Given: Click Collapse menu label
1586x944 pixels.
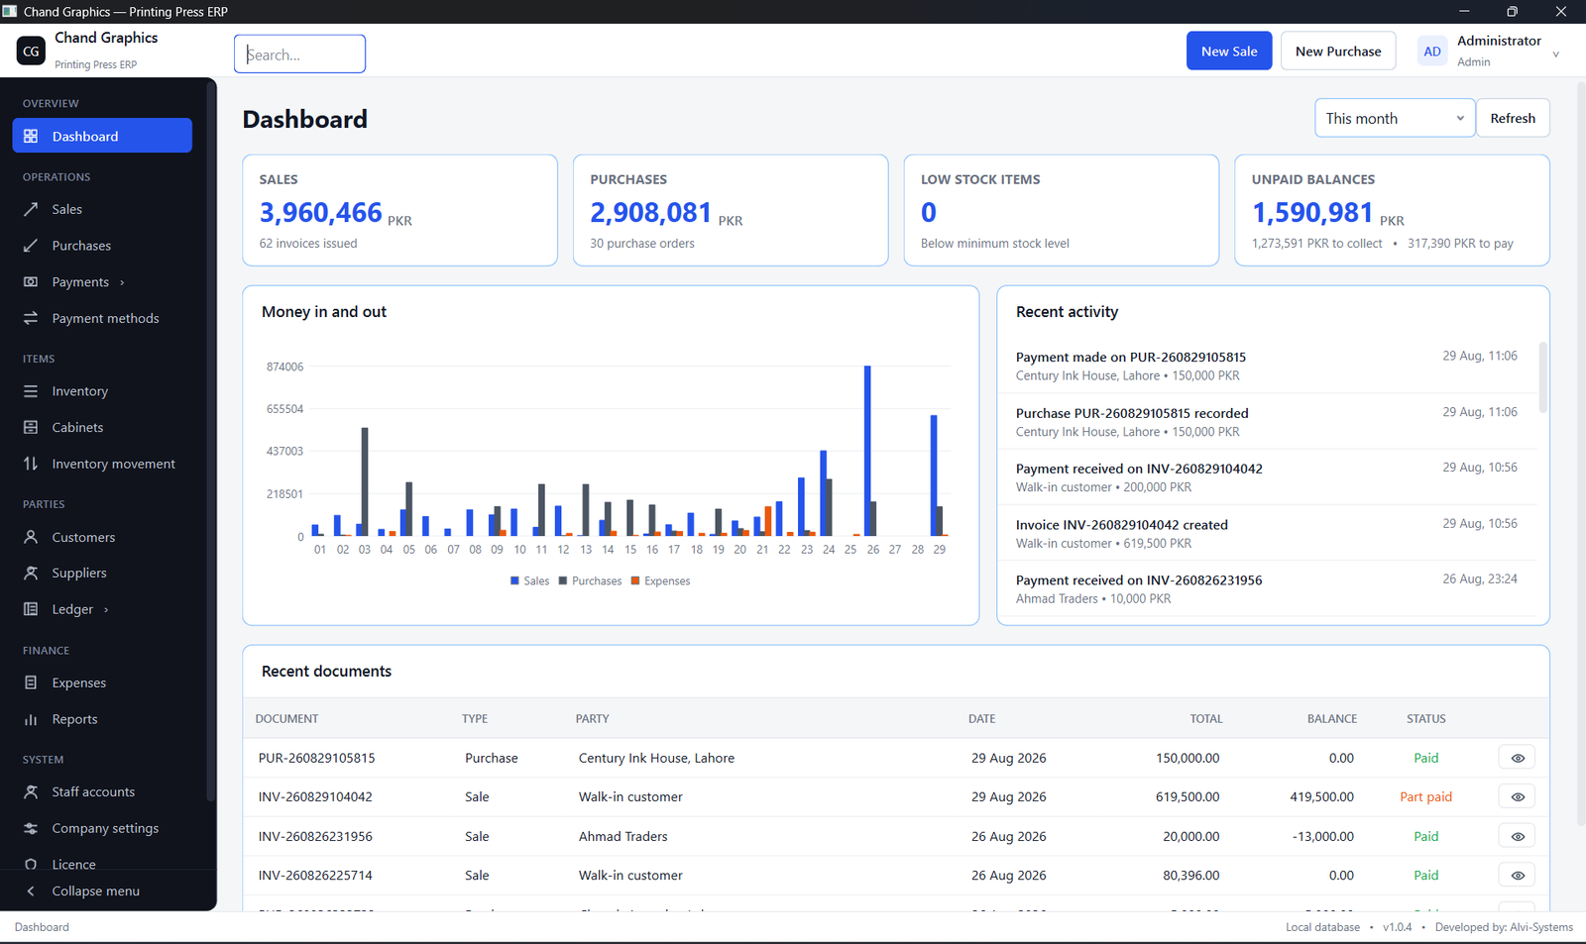Looking at the screenshot, I should (95, 891).
